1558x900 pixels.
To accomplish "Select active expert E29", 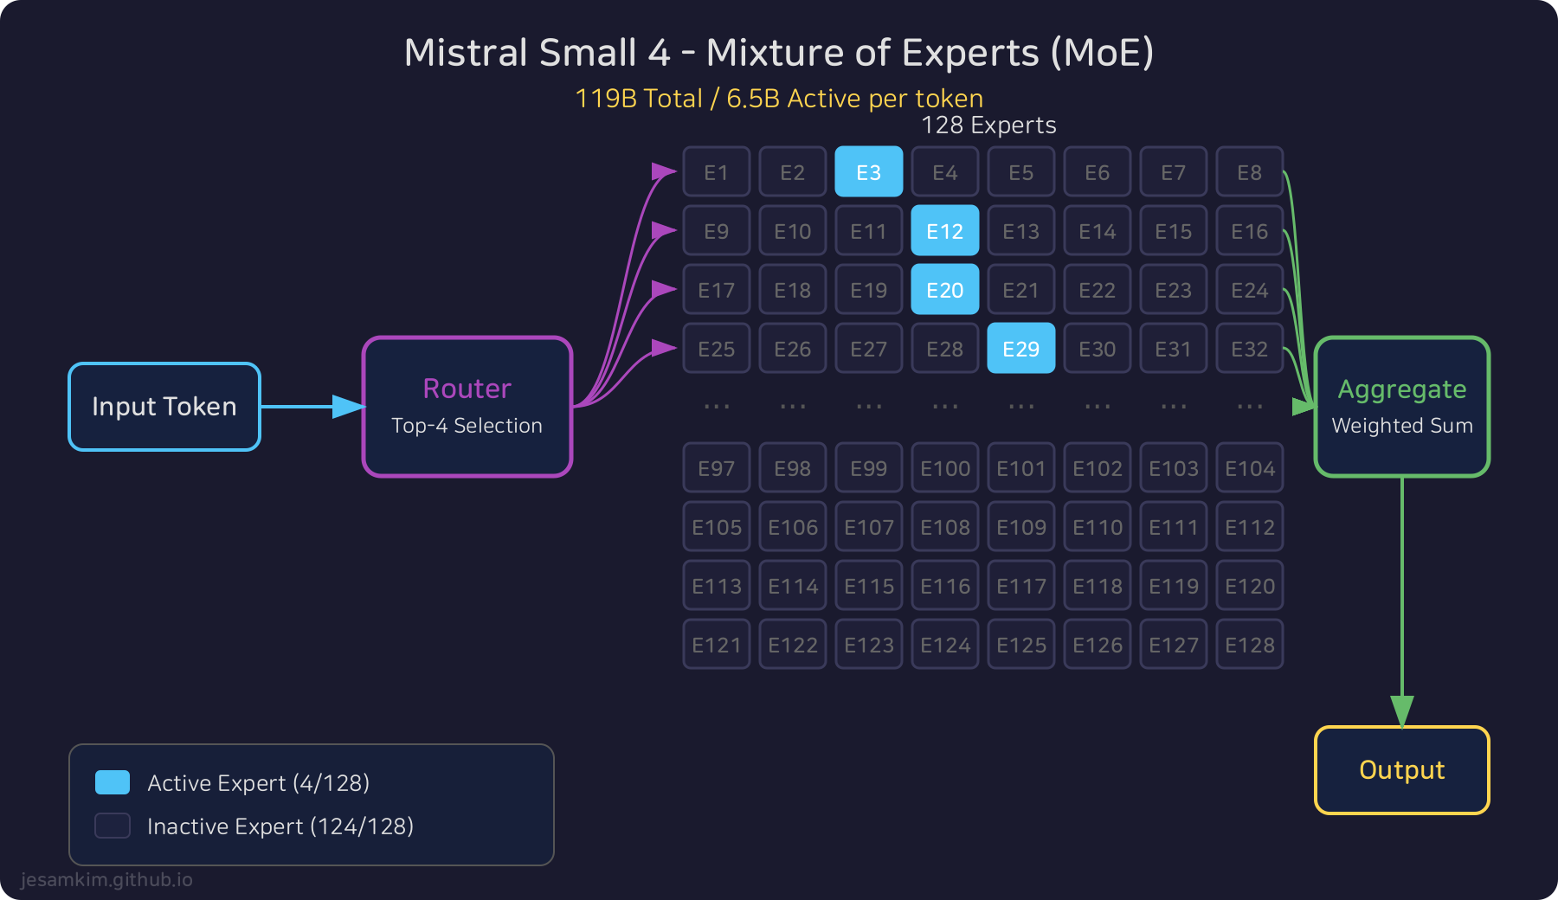I will point(1020,348).
